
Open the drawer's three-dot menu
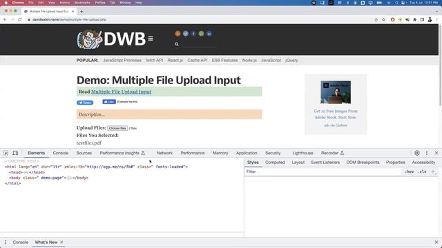click(6, 242)
